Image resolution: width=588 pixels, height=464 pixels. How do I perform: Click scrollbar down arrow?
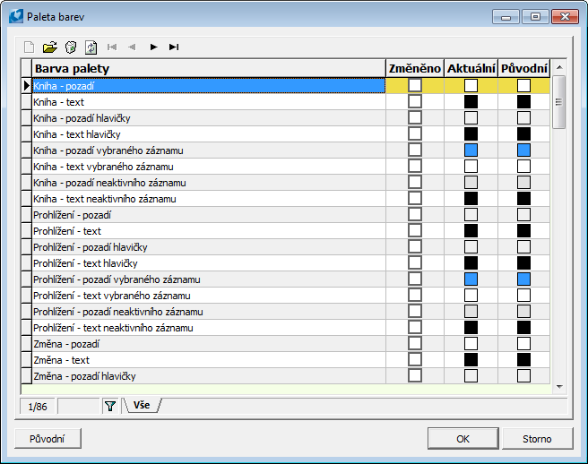559,386
